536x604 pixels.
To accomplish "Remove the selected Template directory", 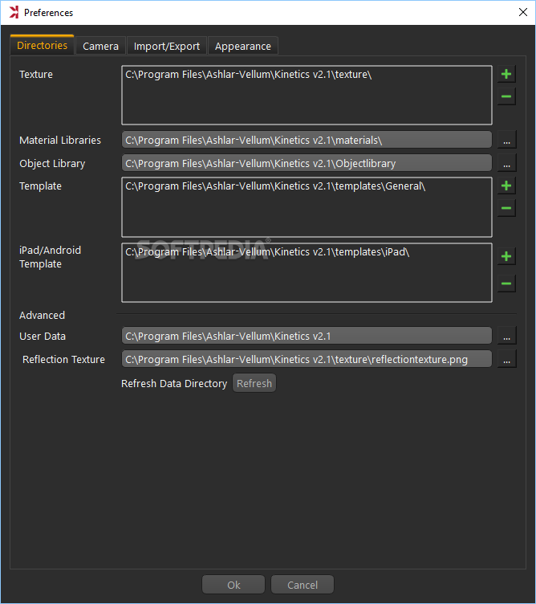I will click(506, 208).
